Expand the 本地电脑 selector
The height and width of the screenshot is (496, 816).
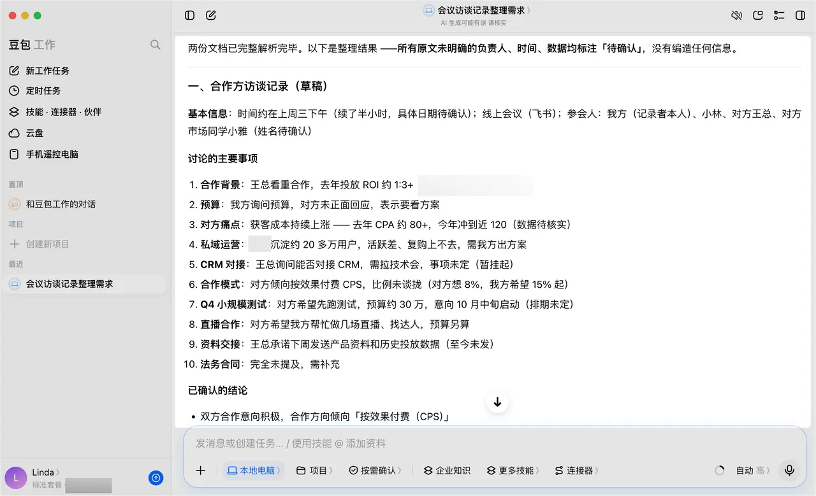tap(253, 471)
